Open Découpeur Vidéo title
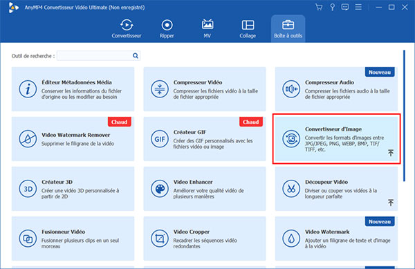The height and width of the screenshot is (269, 415). (x=326, y=182)
